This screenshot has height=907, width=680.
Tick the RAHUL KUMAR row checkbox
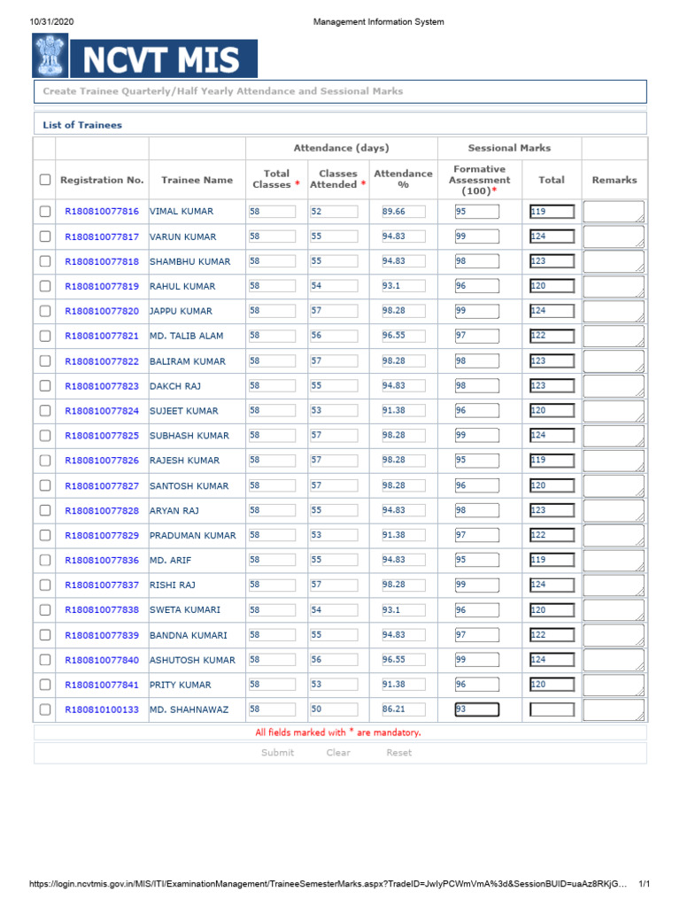click(x=45, y=286)
